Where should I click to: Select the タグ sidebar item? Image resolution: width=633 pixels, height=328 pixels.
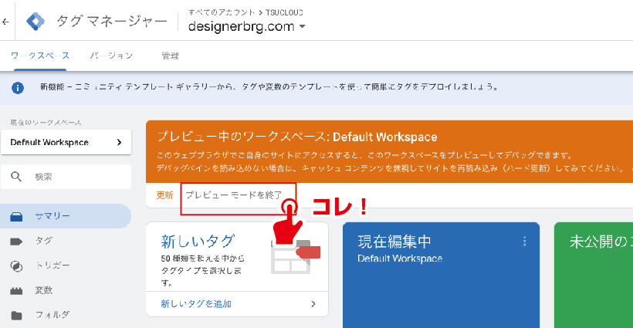click(44, 241)
